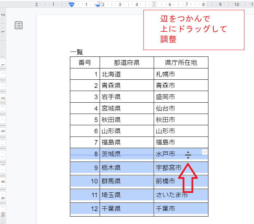This screenshot has height=224, width=254.
Task: Click the number 1 cell in 北海道 row
Action: click(85, 74)
